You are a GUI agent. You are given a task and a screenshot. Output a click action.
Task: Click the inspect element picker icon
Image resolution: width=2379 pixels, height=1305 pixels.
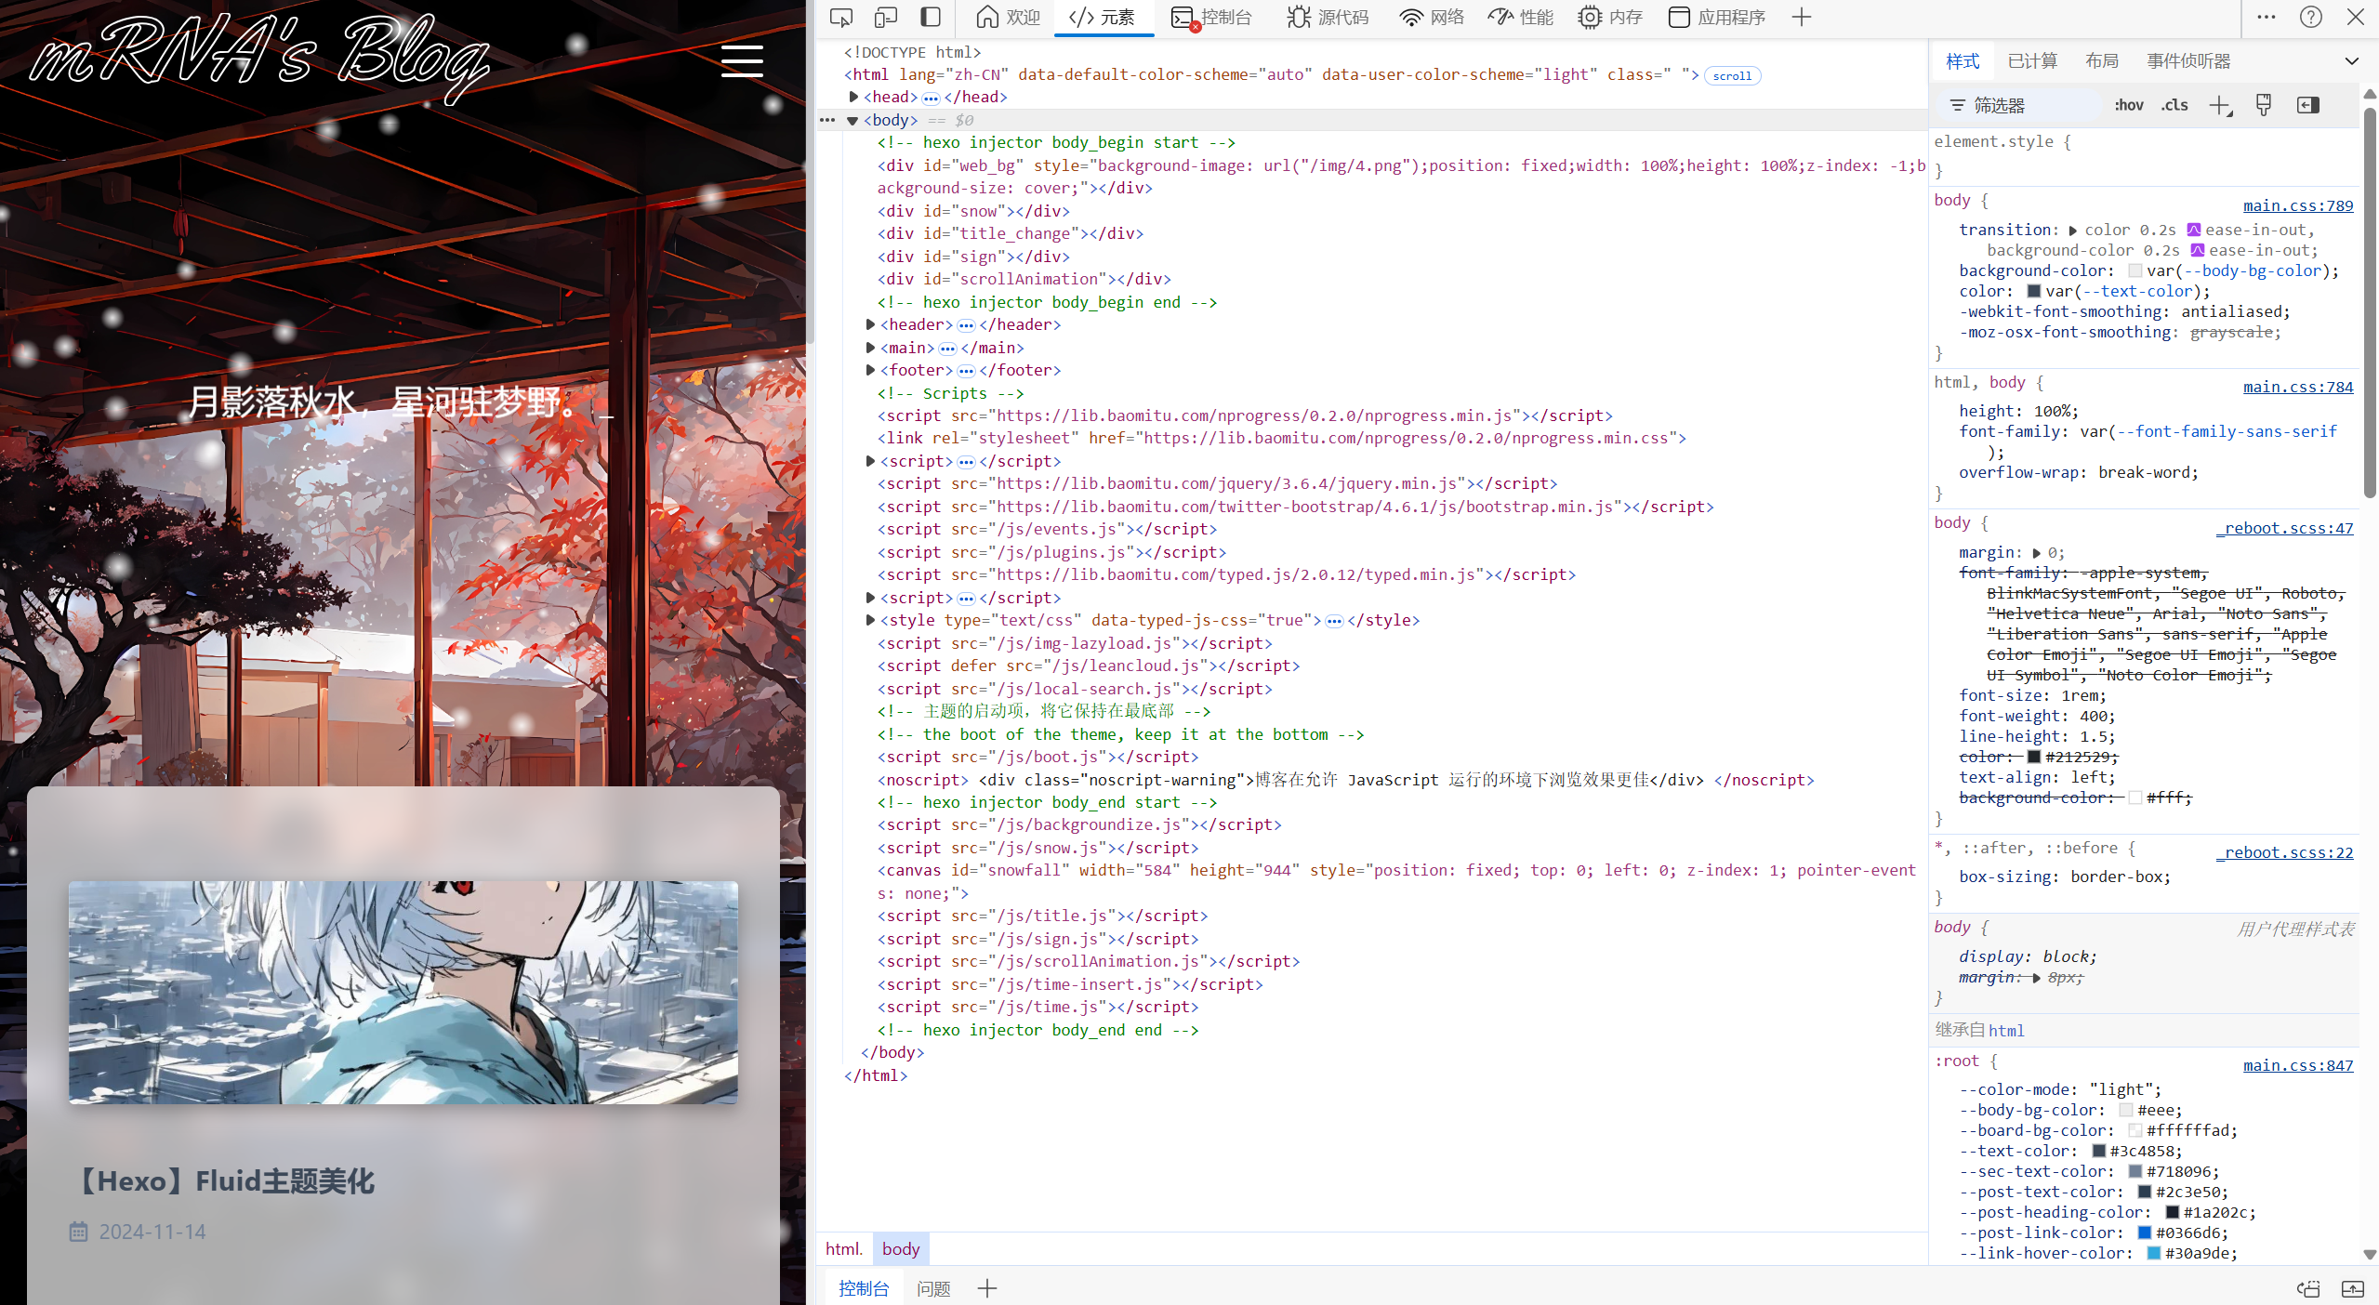pos(840,17)
